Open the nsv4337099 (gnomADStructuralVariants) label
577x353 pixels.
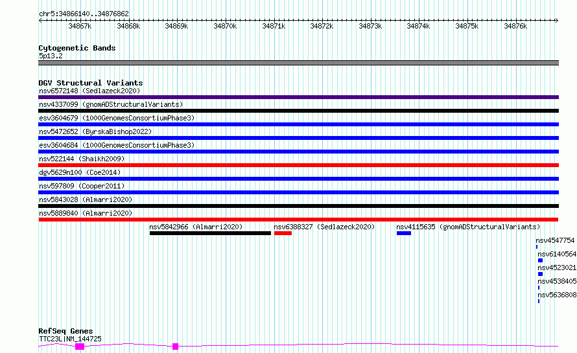[111, 104]
